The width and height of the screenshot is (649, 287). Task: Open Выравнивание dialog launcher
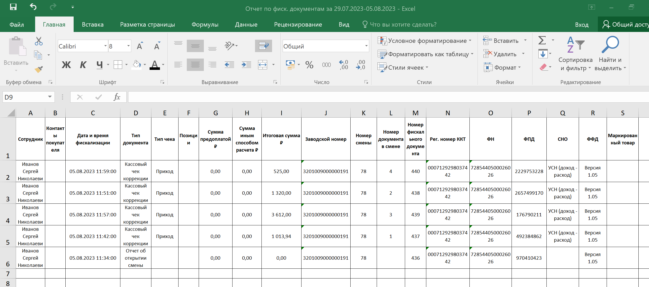[275, 82]
